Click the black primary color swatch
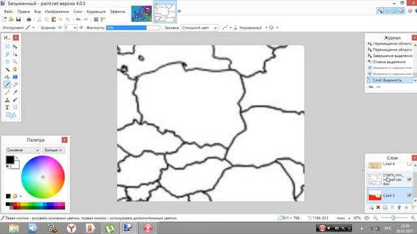This screenshot has width=417, height=234. pos(10,160)
